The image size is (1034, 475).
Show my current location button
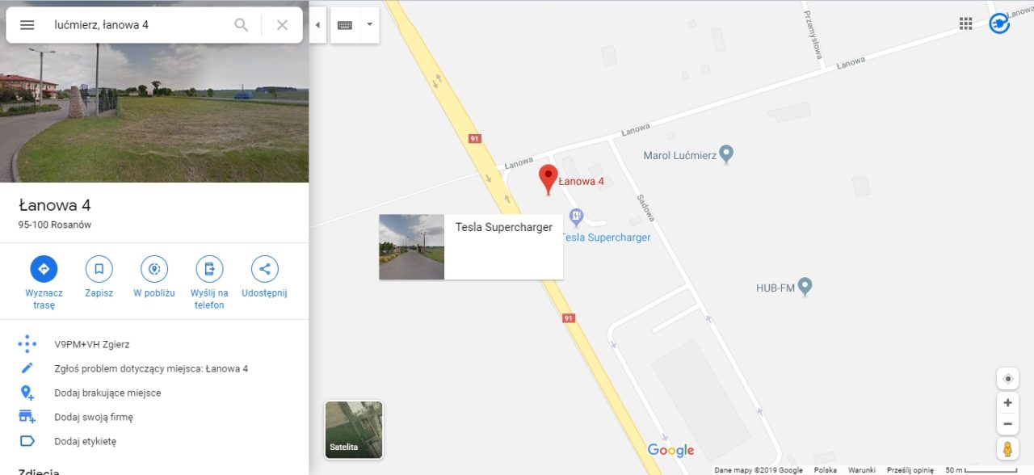[x=1007, y=379]
